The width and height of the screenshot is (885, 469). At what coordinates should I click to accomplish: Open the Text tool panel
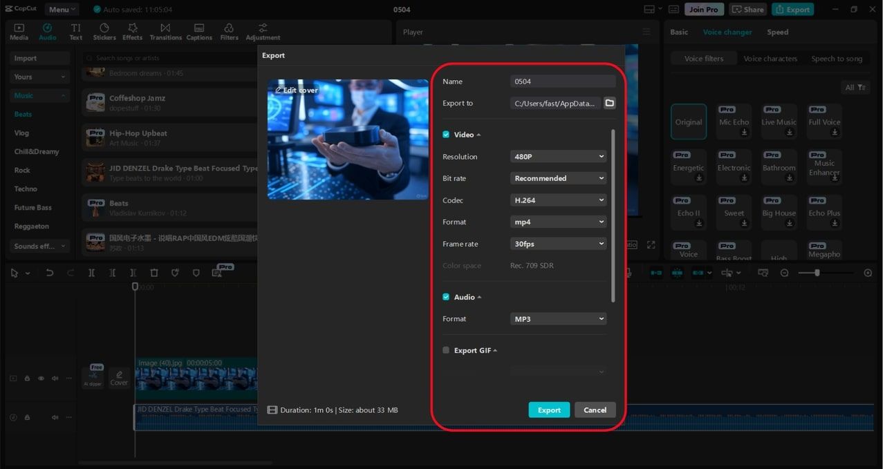click(75, 32)
